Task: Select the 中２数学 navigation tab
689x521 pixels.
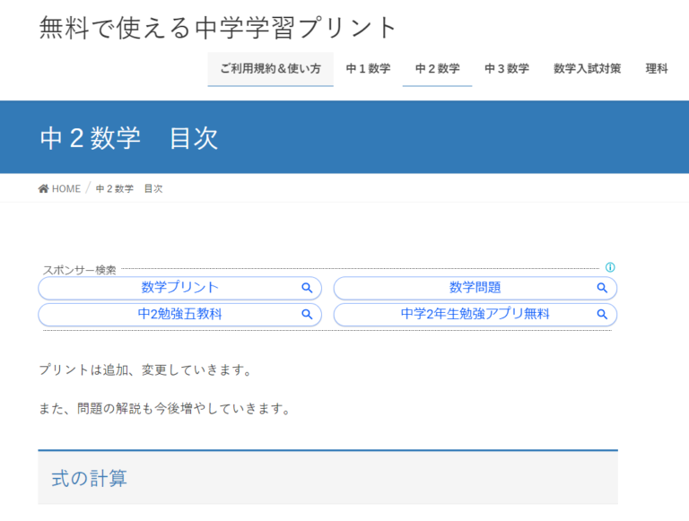Action: 437,69
